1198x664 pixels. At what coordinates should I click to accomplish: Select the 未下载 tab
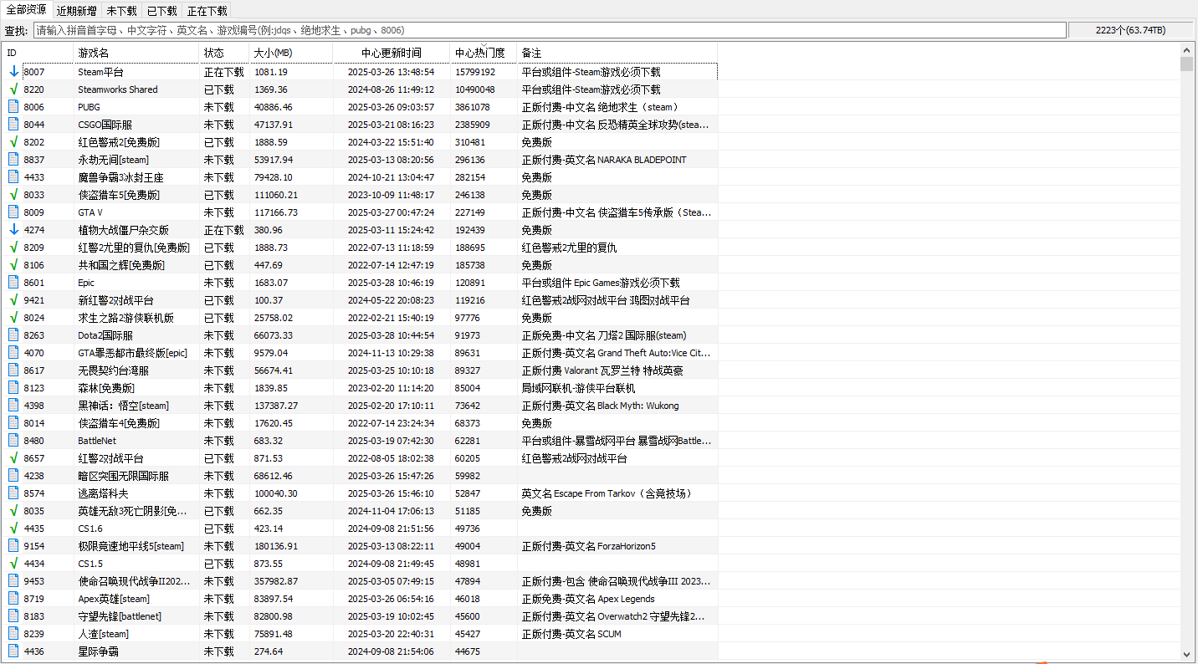[122, 11]
